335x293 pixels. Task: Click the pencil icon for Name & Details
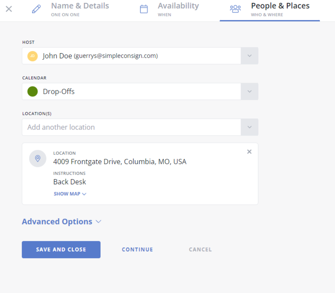tap(36, 9)
